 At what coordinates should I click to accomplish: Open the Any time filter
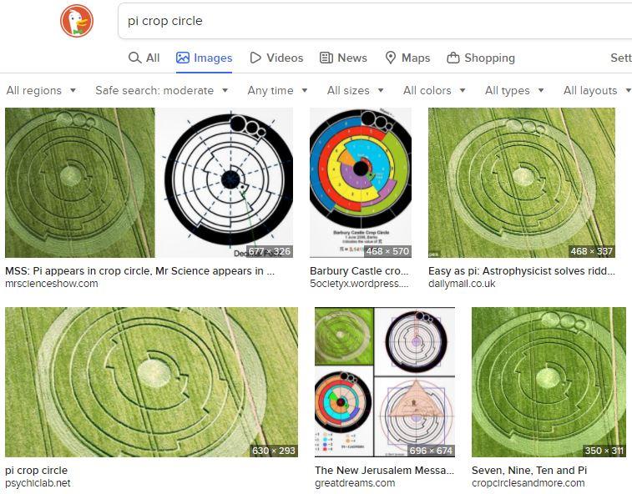point(277,90)
